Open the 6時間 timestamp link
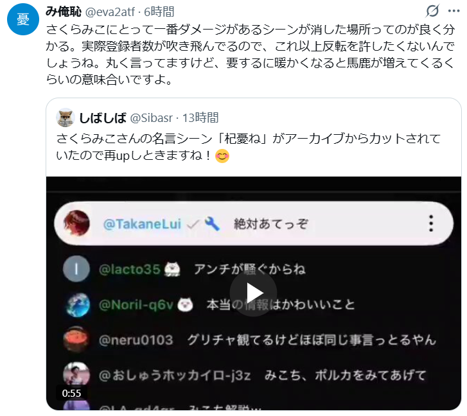The width and height of the screenshot is (467, 416). 159,12
